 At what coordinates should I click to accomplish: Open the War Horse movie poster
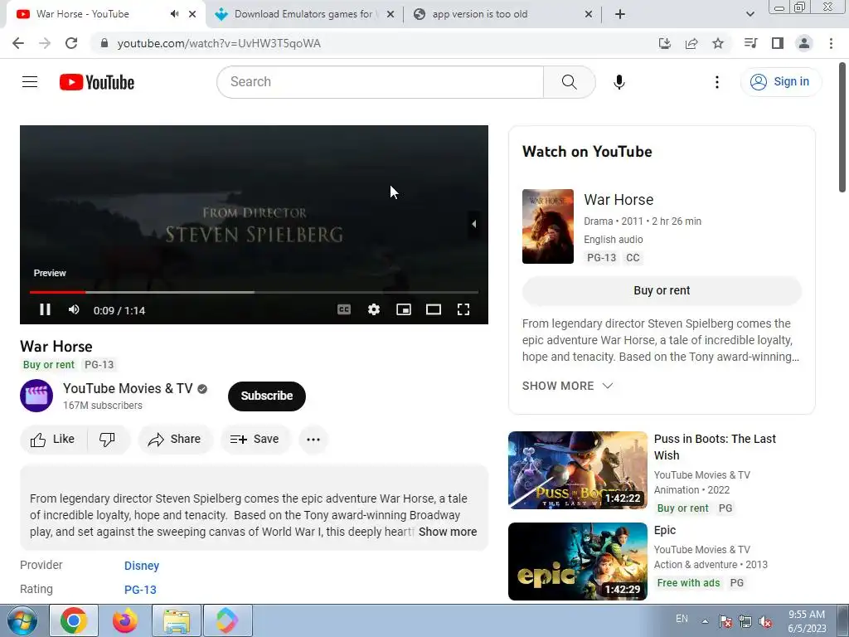547,226
